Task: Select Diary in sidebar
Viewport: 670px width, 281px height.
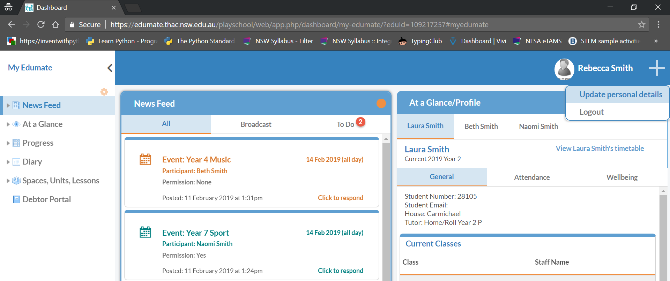Action: (x=32, y=162)
